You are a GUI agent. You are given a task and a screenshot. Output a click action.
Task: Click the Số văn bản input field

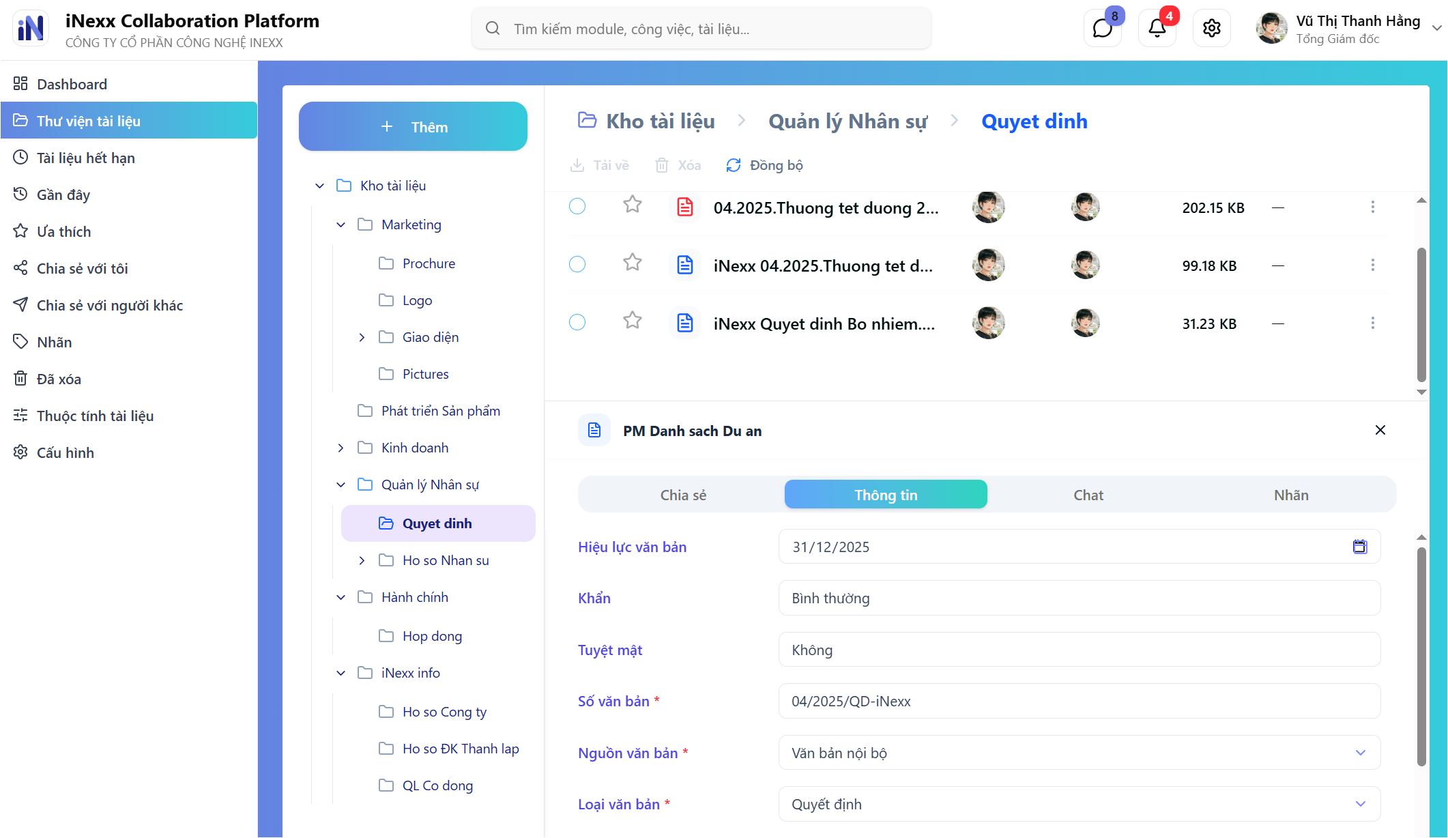pyautogui.click(x=1078, y=701)
